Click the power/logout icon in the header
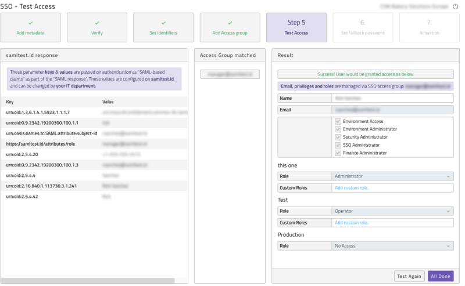The height and width of the screenshot is (286, 465). click(455, 6)
